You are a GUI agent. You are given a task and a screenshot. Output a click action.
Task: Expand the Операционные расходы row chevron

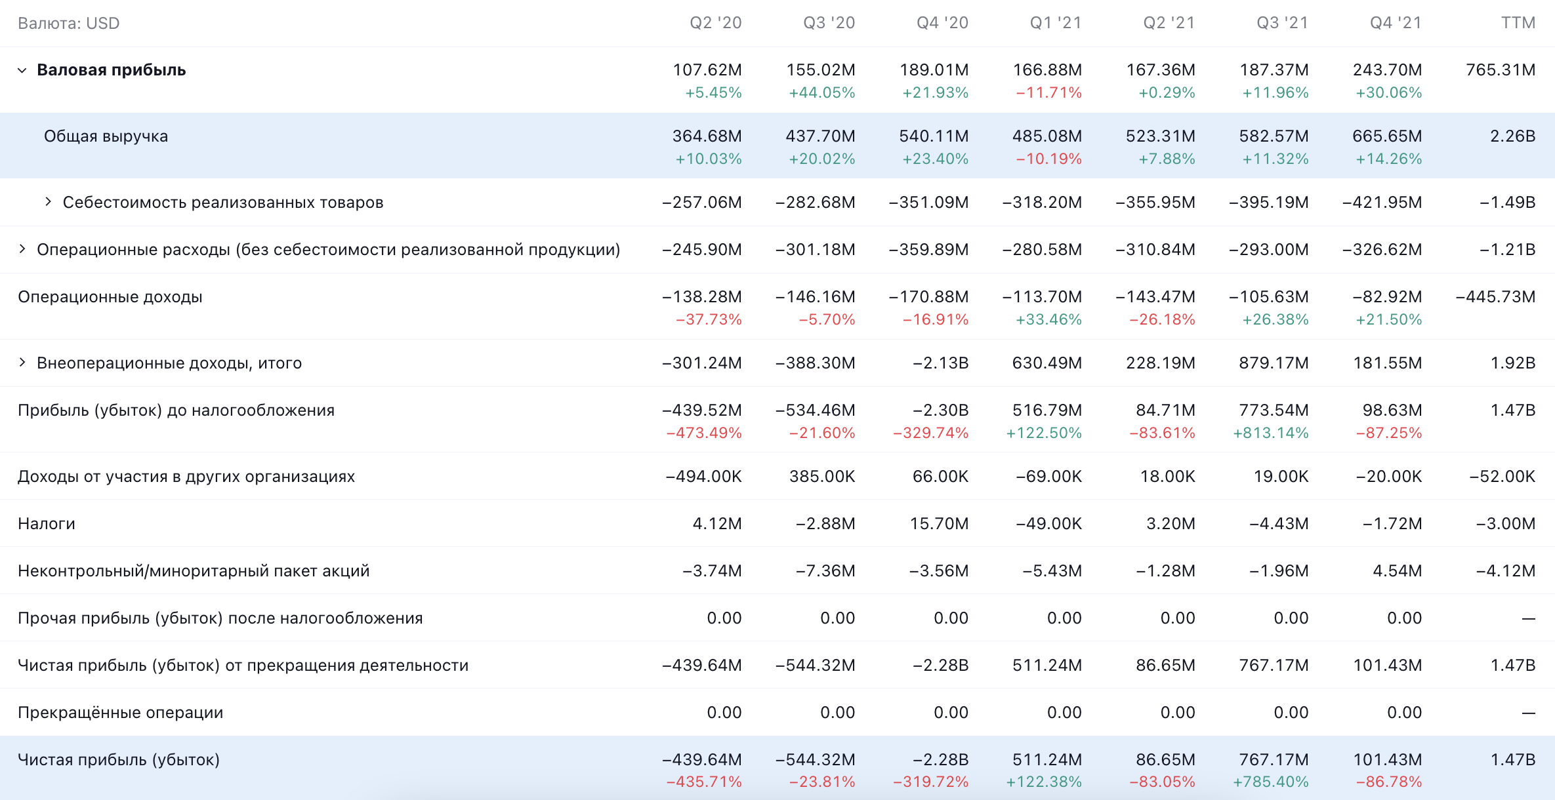tap(22, 249)
